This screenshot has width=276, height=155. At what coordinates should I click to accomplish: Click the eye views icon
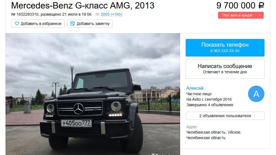(97, 15)
